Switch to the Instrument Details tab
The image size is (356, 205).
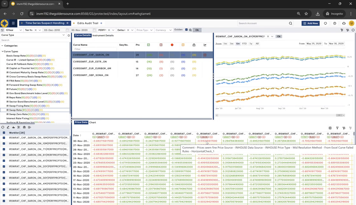tap(103, 36)
